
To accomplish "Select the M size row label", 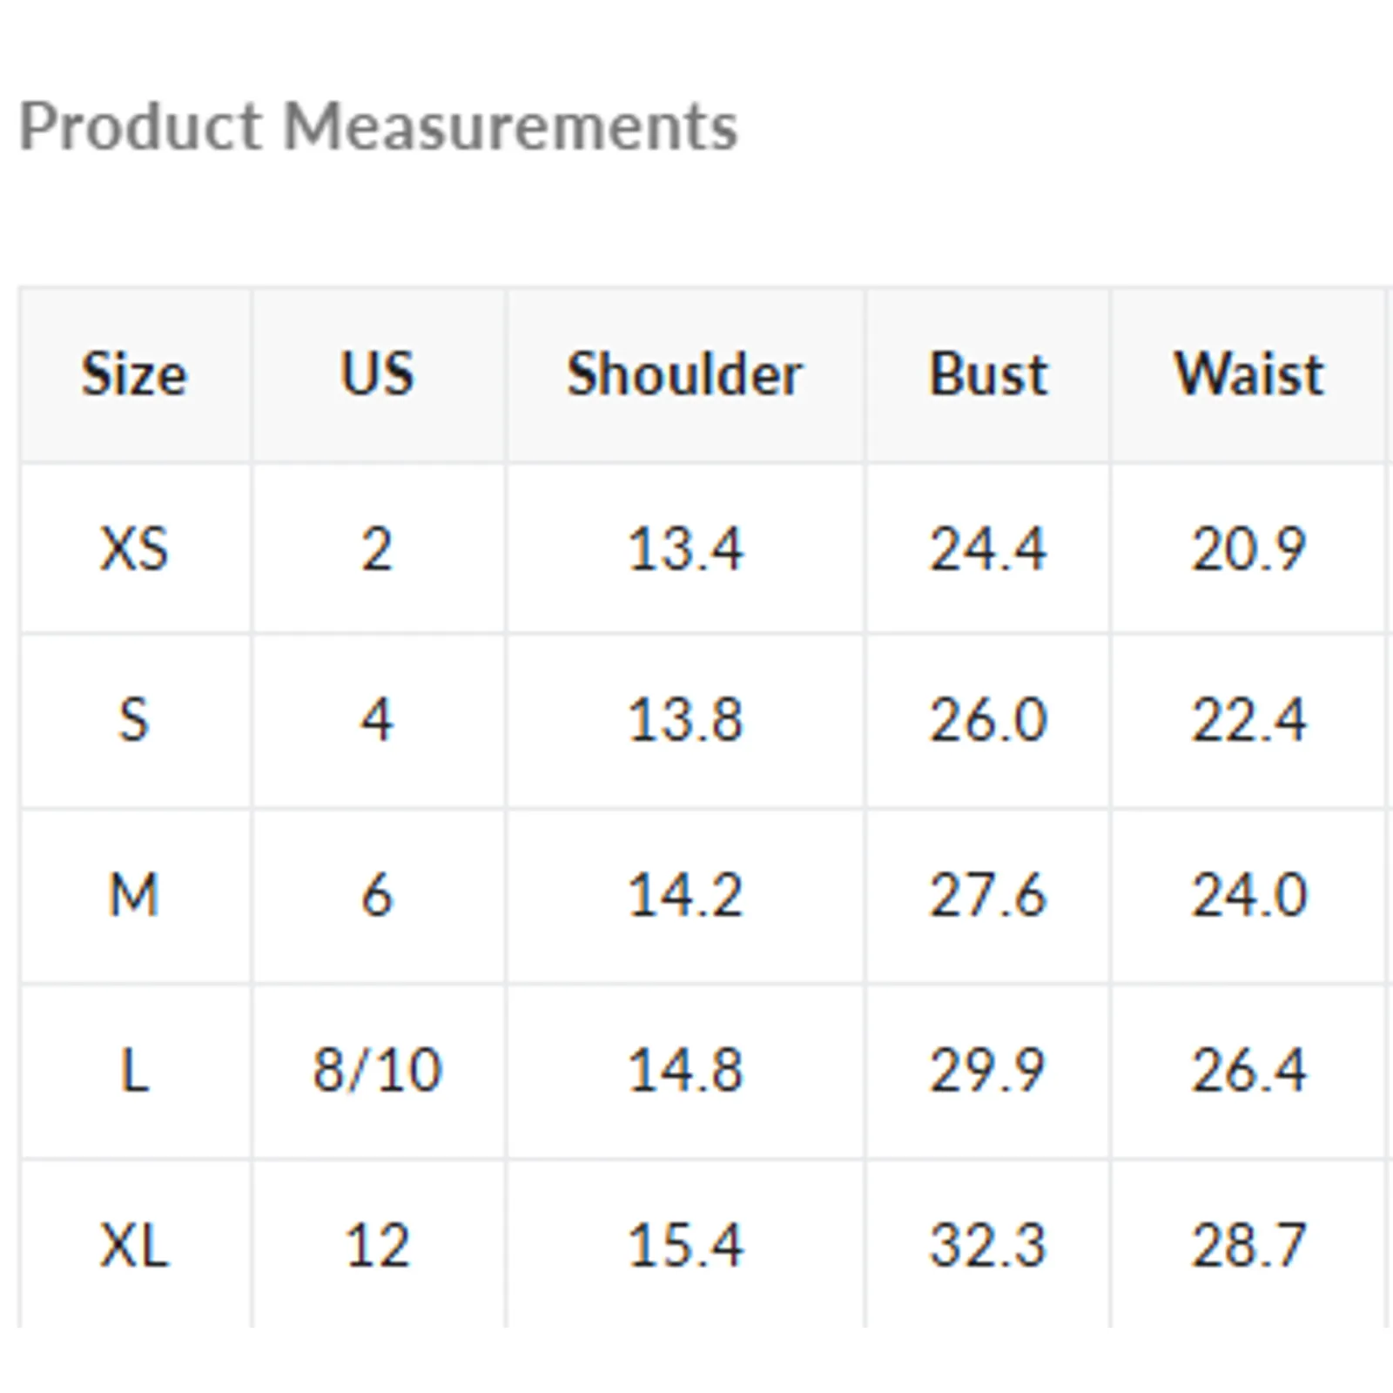I will (134, 895).
